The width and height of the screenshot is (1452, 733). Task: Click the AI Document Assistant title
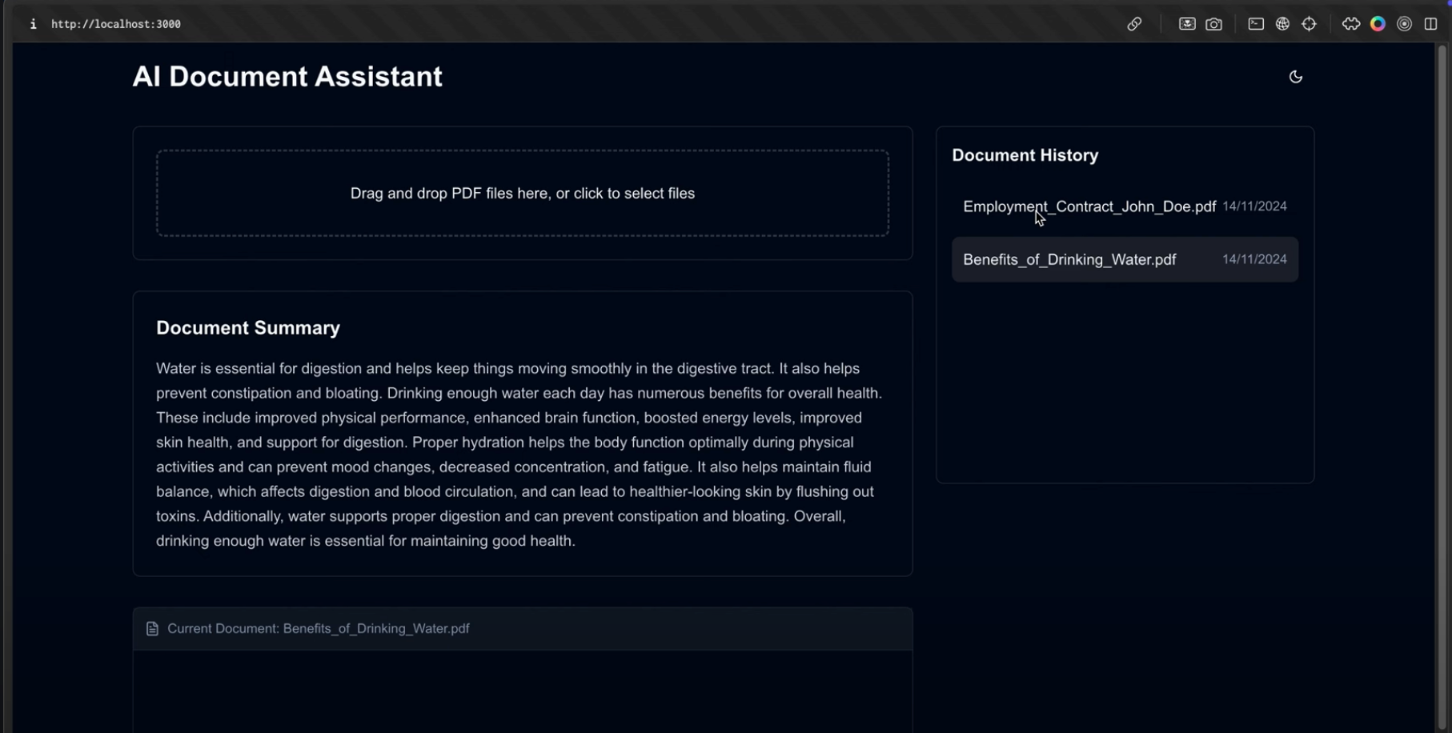click(287, 77)
